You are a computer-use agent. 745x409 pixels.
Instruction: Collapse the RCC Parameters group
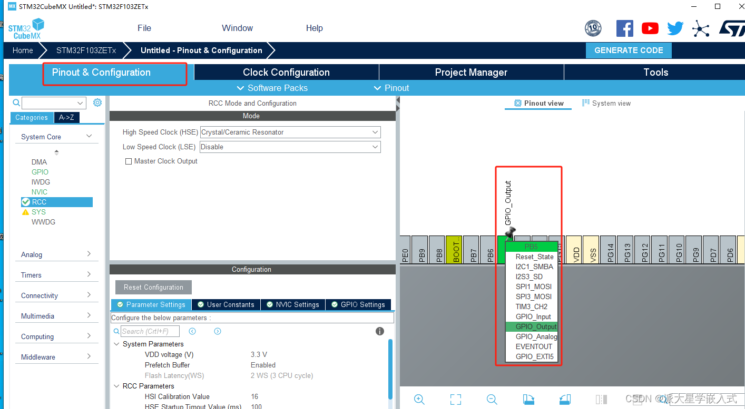[117, 386]
